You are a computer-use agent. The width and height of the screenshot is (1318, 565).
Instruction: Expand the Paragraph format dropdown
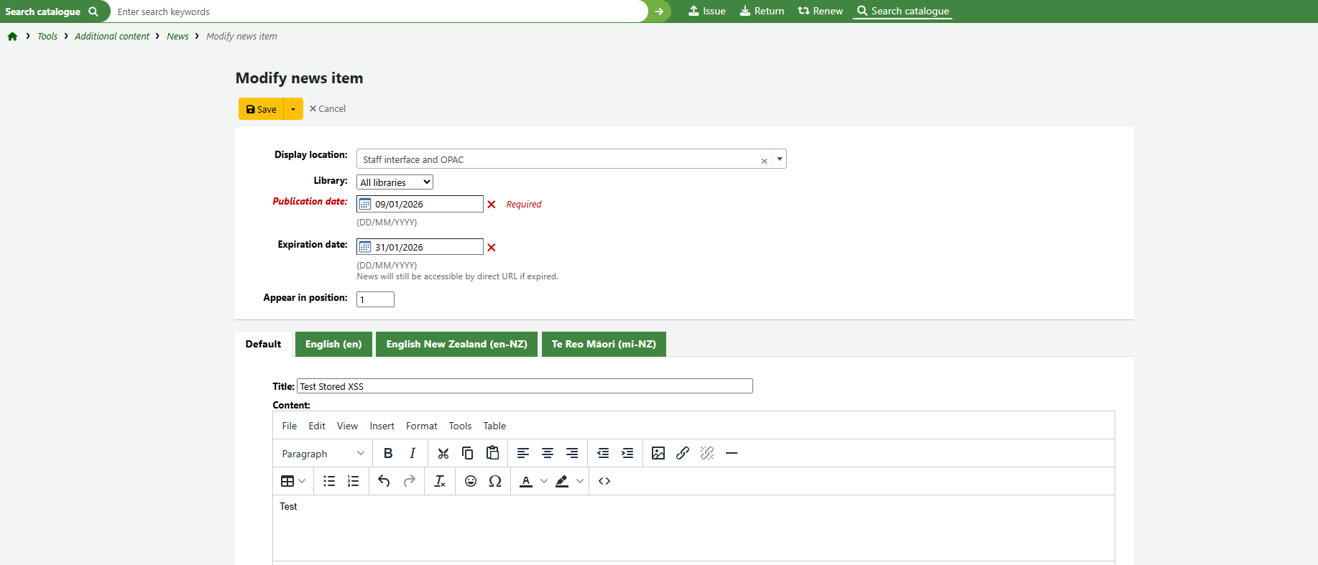[x=323, y=454]
